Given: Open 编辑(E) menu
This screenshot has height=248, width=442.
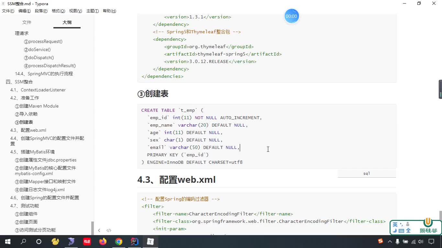Looking at the screenshot, I should [25, 11].
